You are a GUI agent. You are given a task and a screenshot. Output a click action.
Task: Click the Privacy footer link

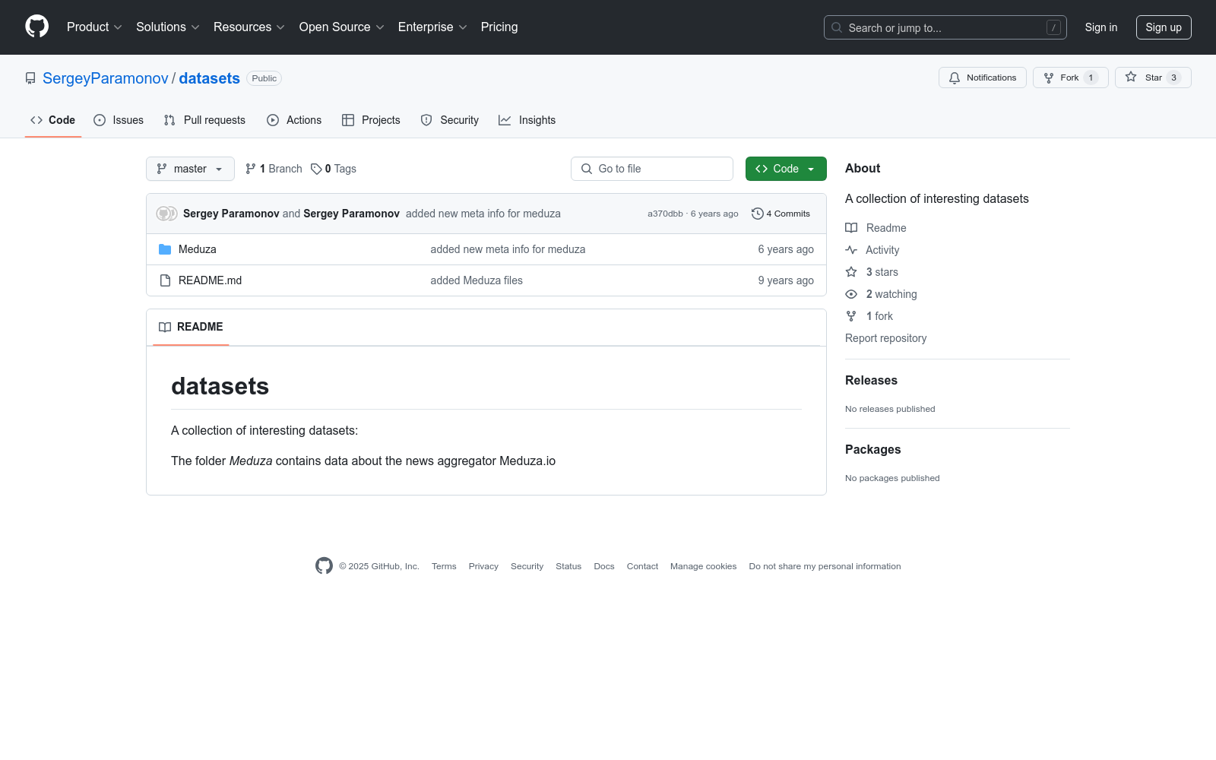pyautogui.click(x=483, y=566)
